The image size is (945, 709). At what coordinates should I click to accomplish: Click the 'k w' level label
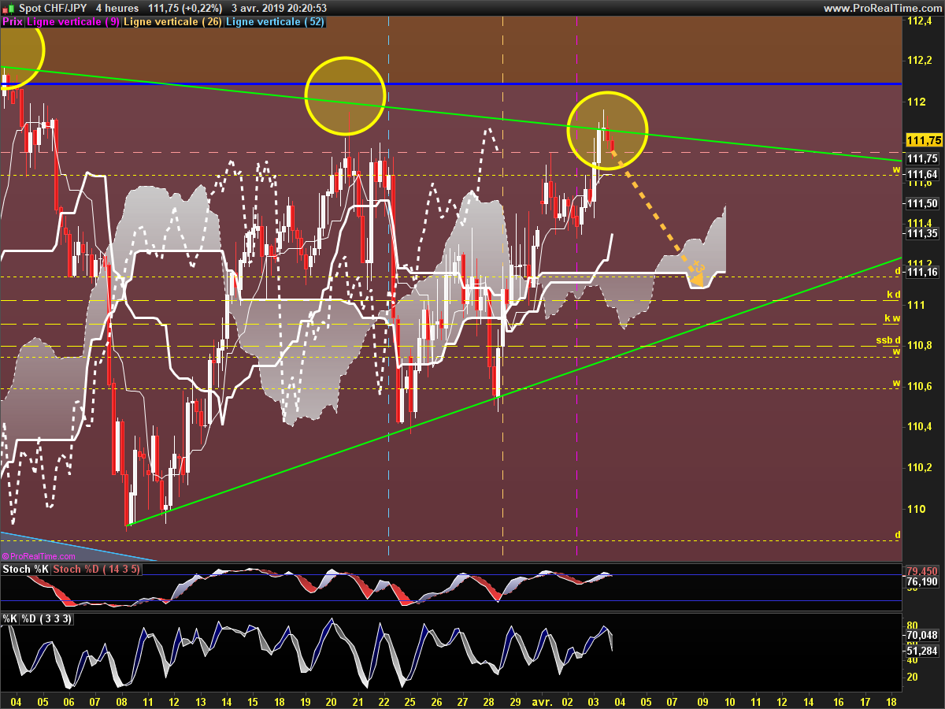(x=893, y=318)
